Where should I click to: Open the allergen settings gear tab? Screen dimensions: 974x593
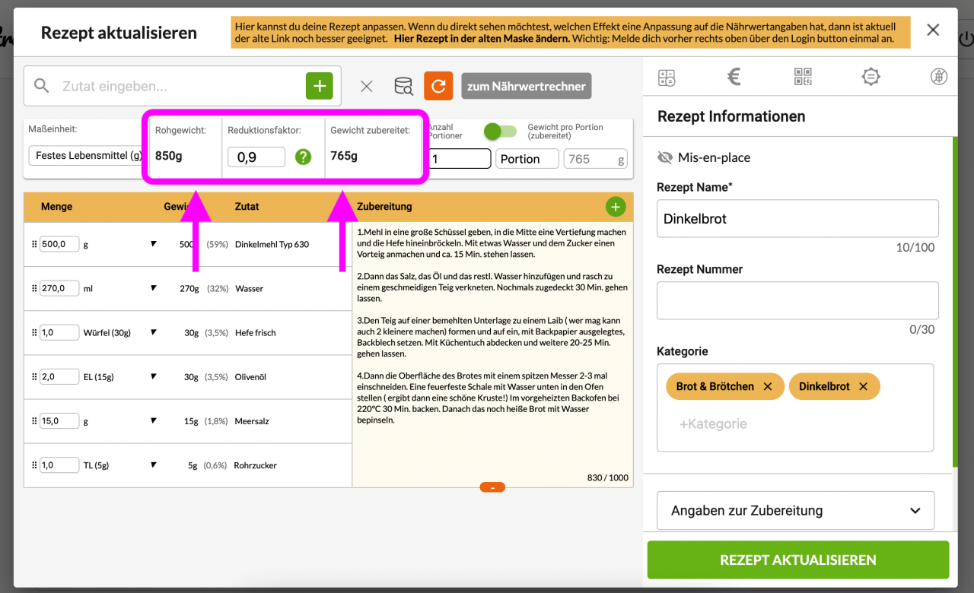pos(871,77)
